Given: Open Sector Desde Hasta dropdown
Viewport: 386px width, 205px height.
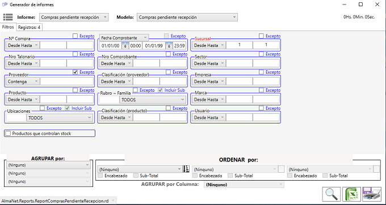Looking at the screenshot, I should pyautogui.click(x=209, y=63).
